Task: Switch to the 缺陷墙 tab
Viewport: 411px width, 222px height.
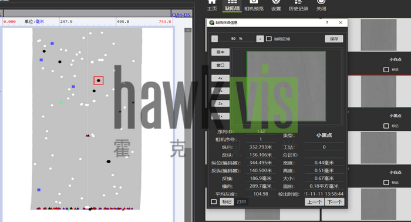Action: coord(233,6)
